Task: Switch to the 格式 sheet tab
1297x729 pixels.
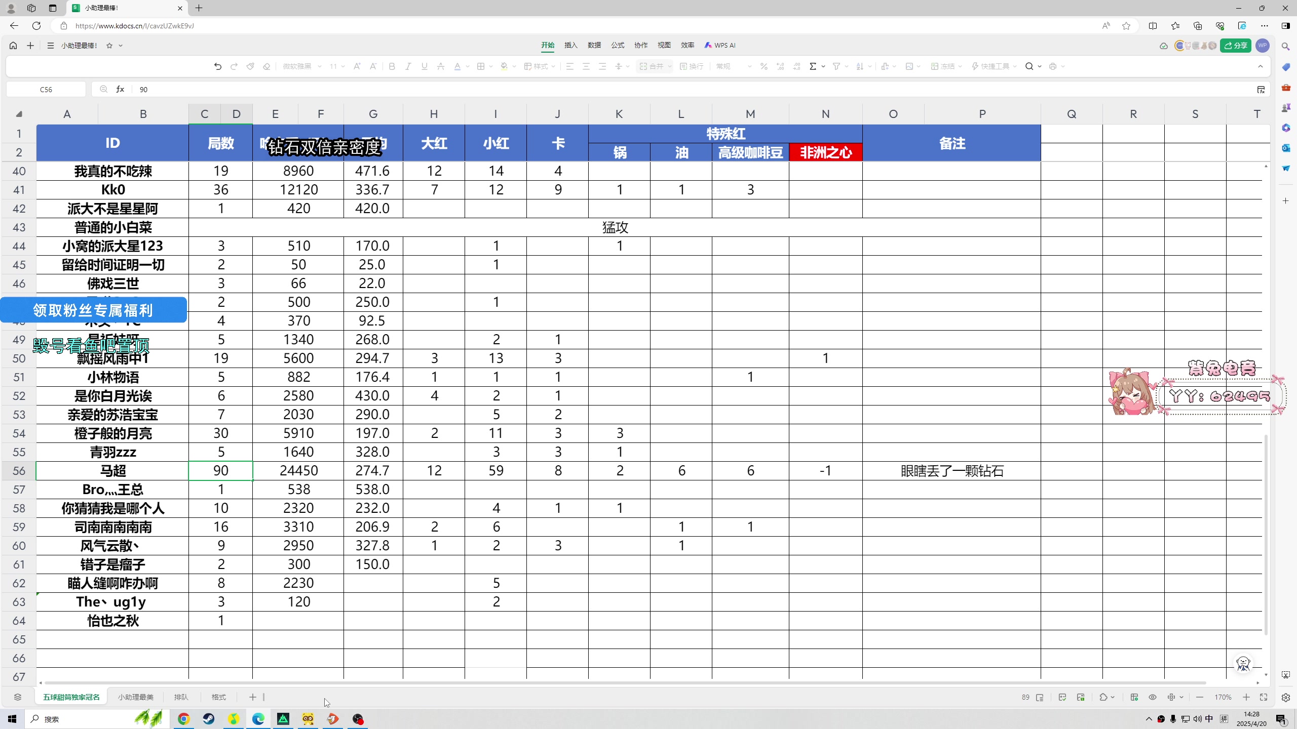Action: pyautogui.click(x=218, y=697)
